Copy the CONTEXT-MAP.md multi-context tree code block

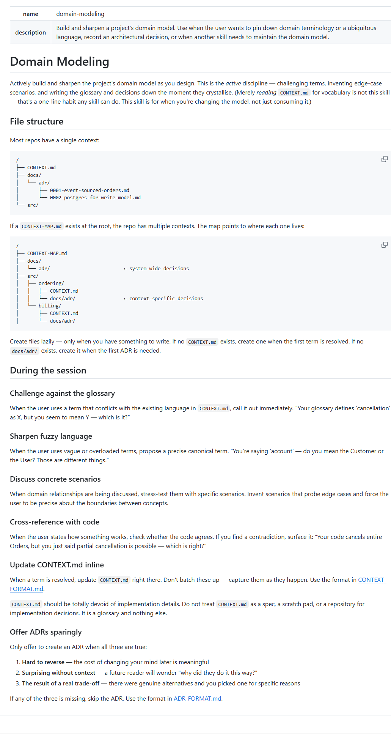[384, 245]
